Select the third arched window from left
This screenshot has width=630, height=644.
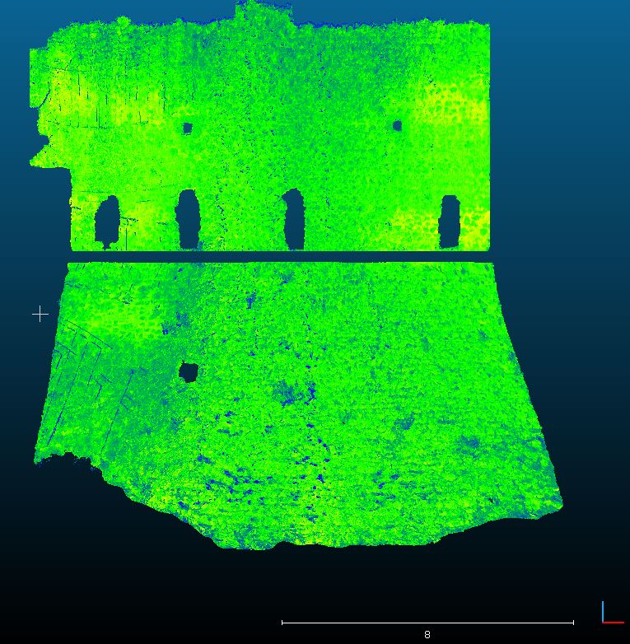click(294, 218)
